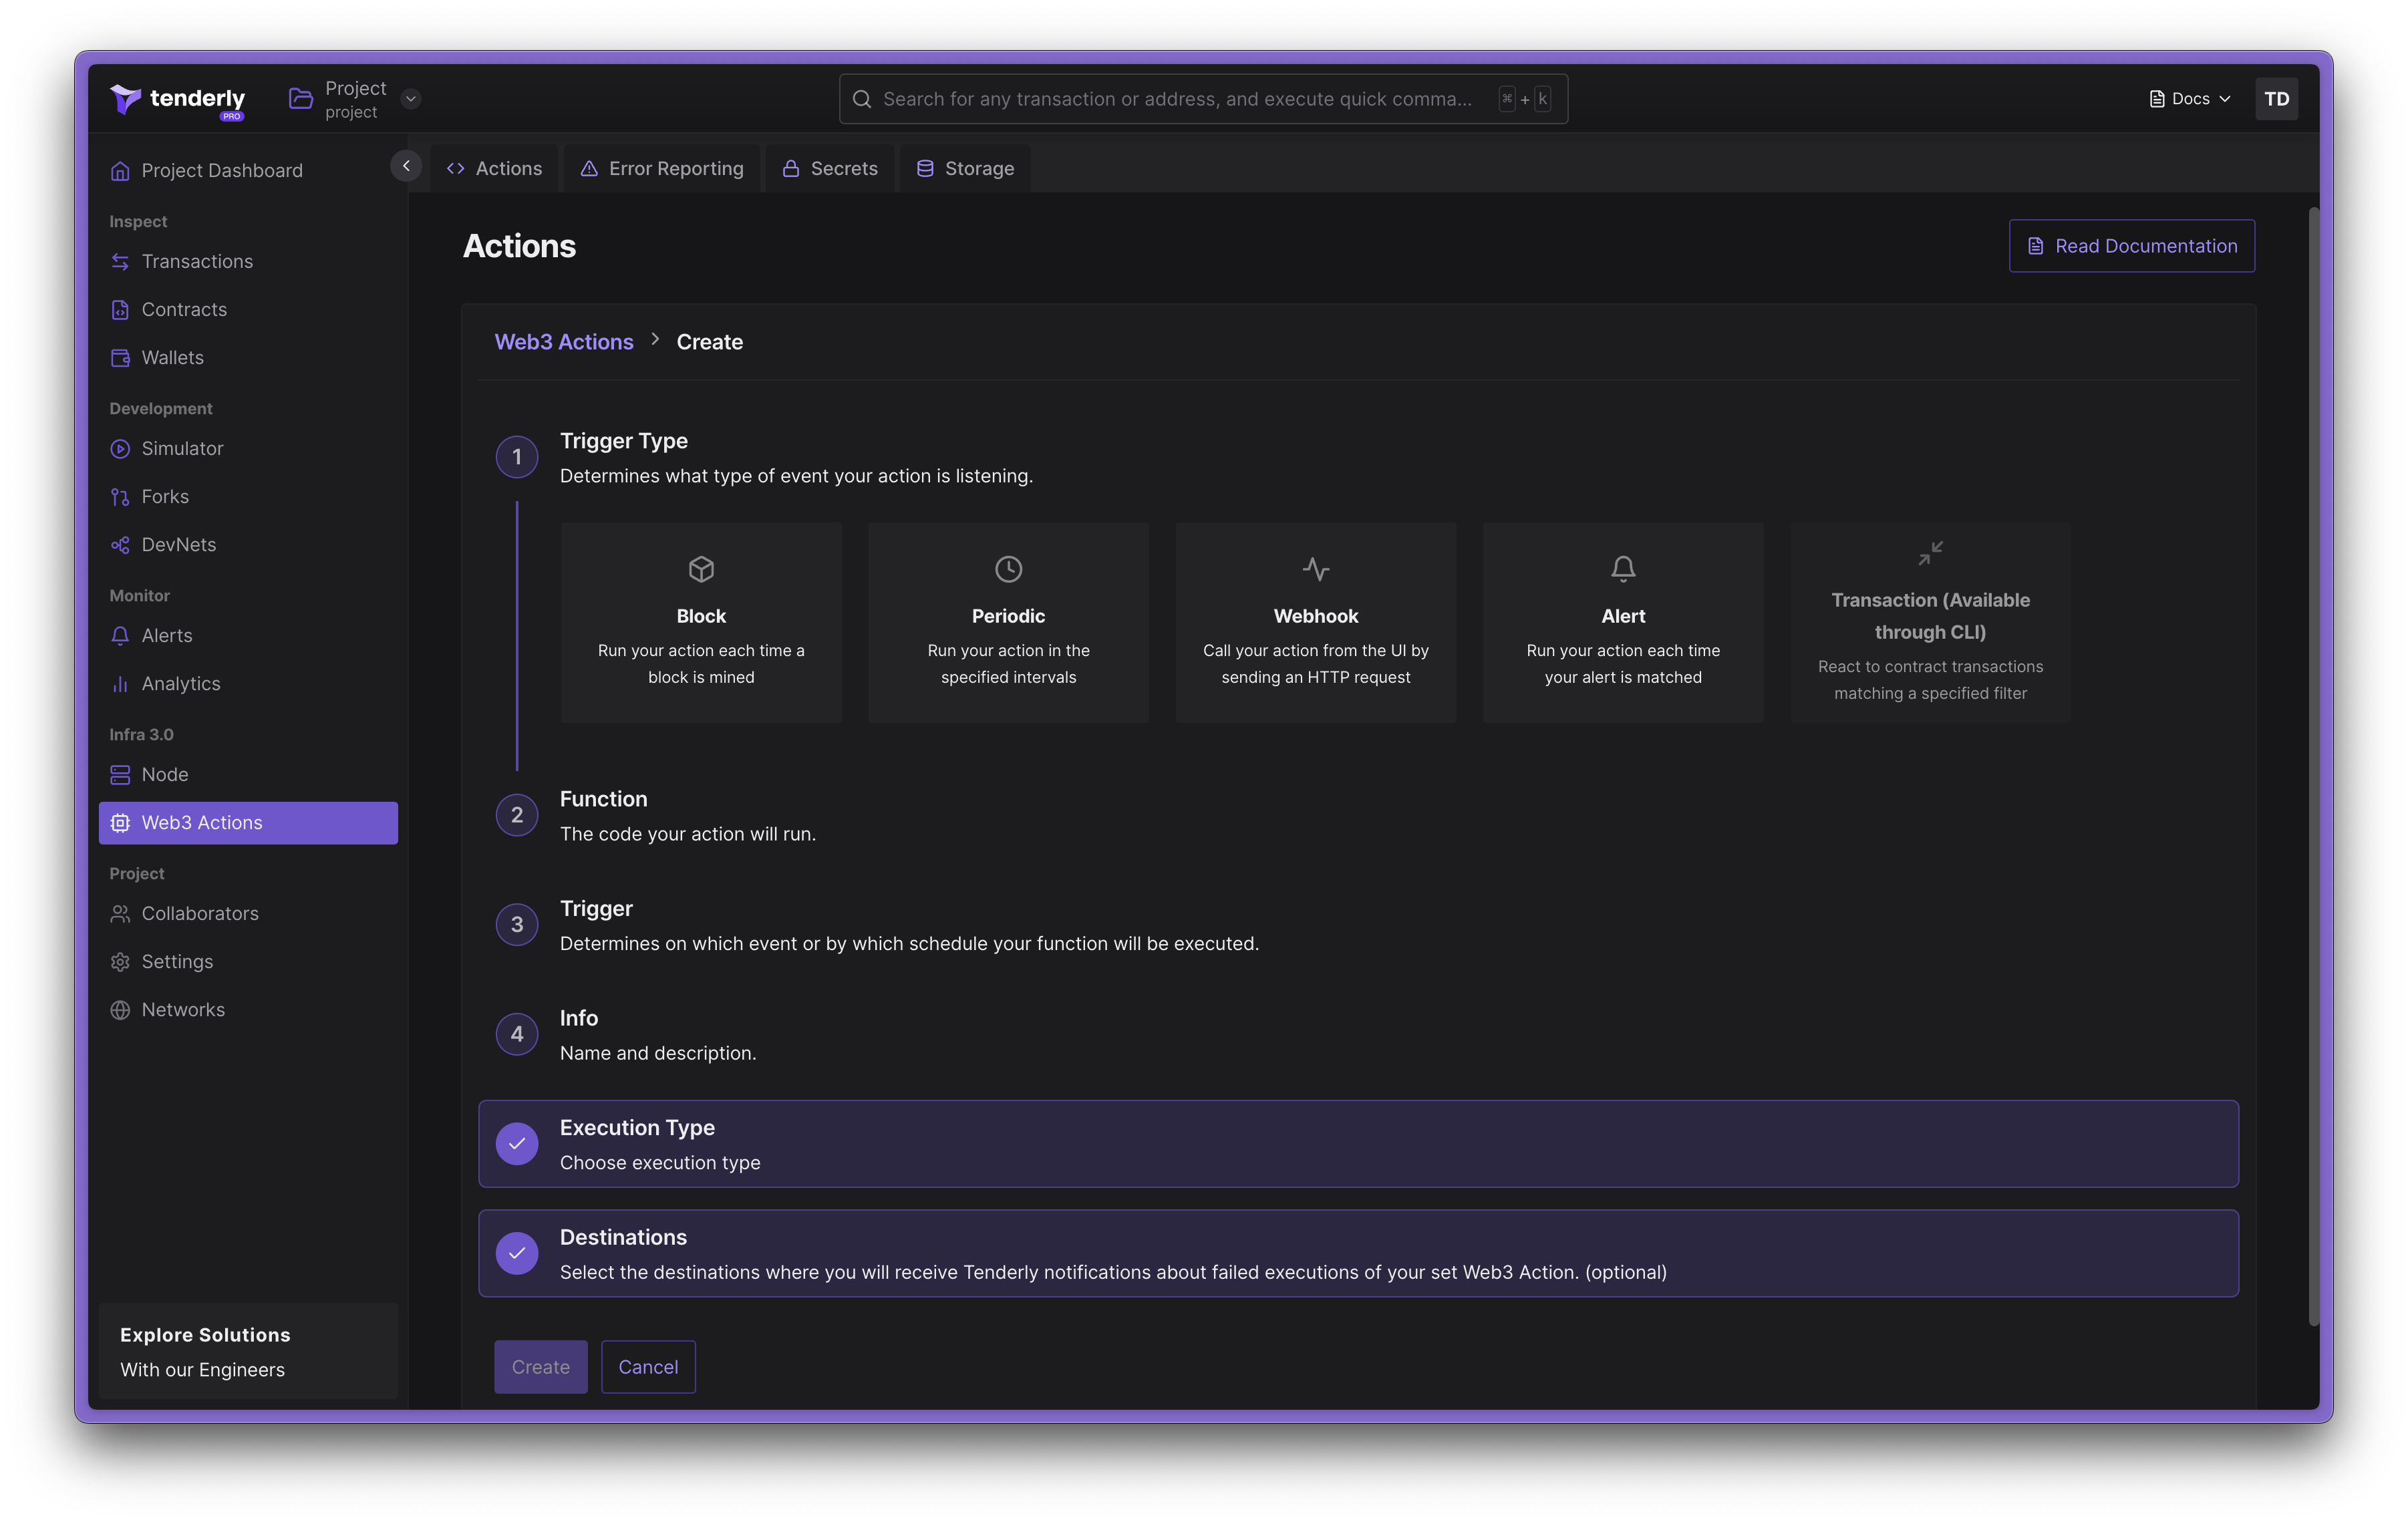Screen dimensions: 2408x1522
Task: Click Read Documentation button
Action: pyautogui.click(x=2131, y=246)
